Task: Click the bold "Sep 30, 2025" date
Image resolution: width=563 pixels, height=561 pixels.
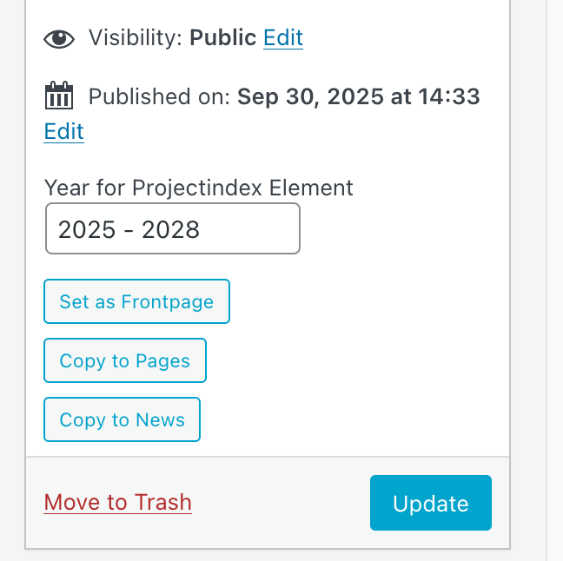Action: 309,96
